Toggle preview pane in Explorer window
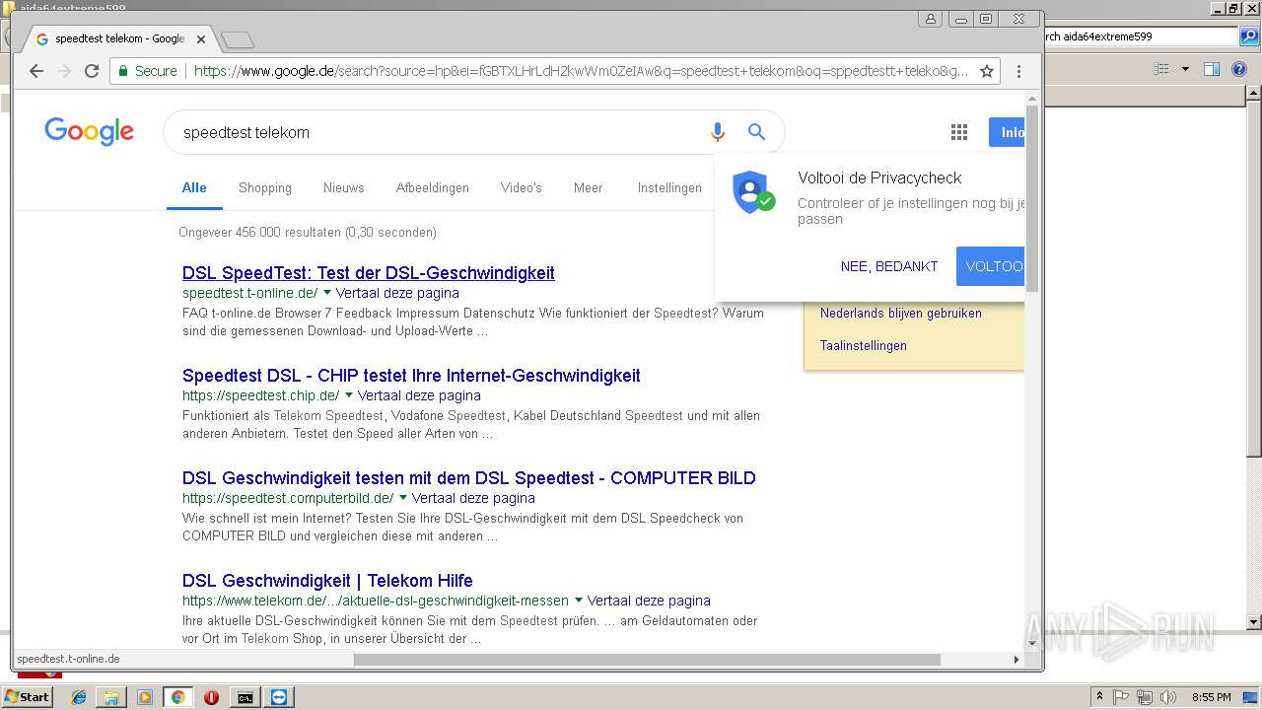This screenshot has width=1262, height=710. pos(1212,69)
